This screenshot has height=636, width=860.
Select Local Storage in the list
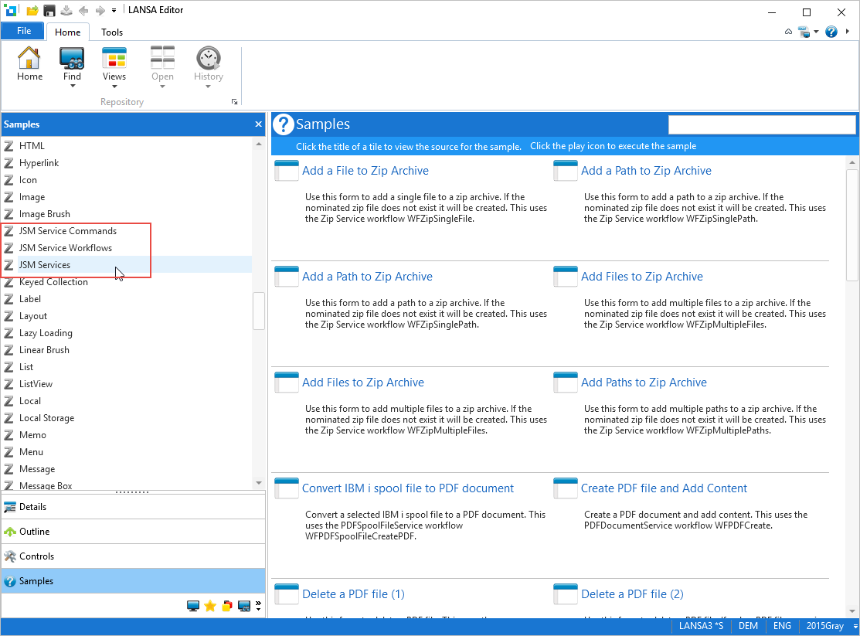(x=46, y=418)
